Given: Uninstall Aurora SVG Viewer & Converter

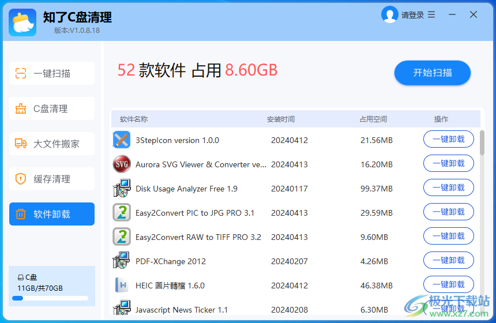Looking at the screenshot, I should (449, 163).
